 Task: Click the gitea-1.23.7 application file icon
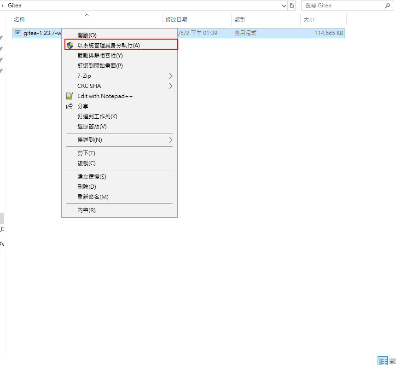coord(17,33)
